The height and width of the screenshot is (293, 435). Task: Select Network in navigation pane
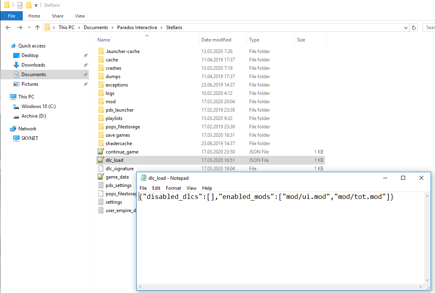pyautogui.click(x=27, y=129)
